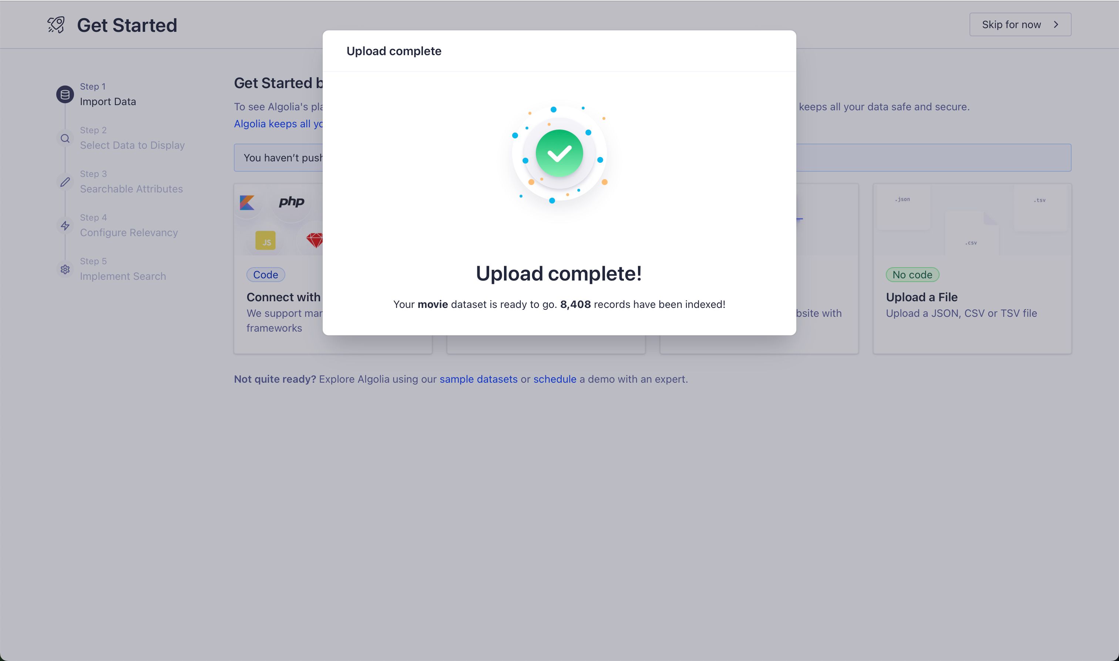Click the Code tag badge
The width and height of the screenshot is (1119, 661).
point(265,275)
